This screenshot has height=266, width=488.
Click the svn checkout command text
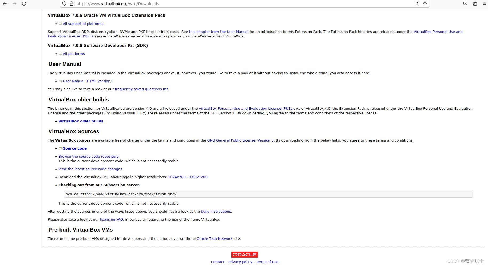[121, 194]
